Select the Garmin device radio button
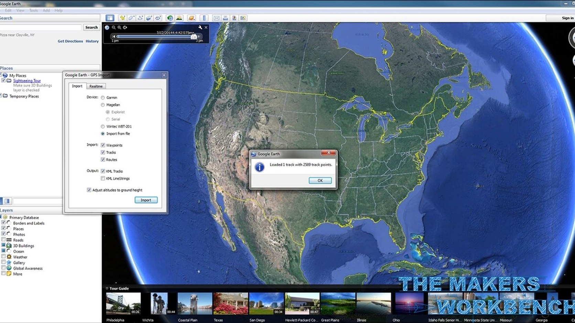This screenshot has height=323, width=575. pos(103,98)
